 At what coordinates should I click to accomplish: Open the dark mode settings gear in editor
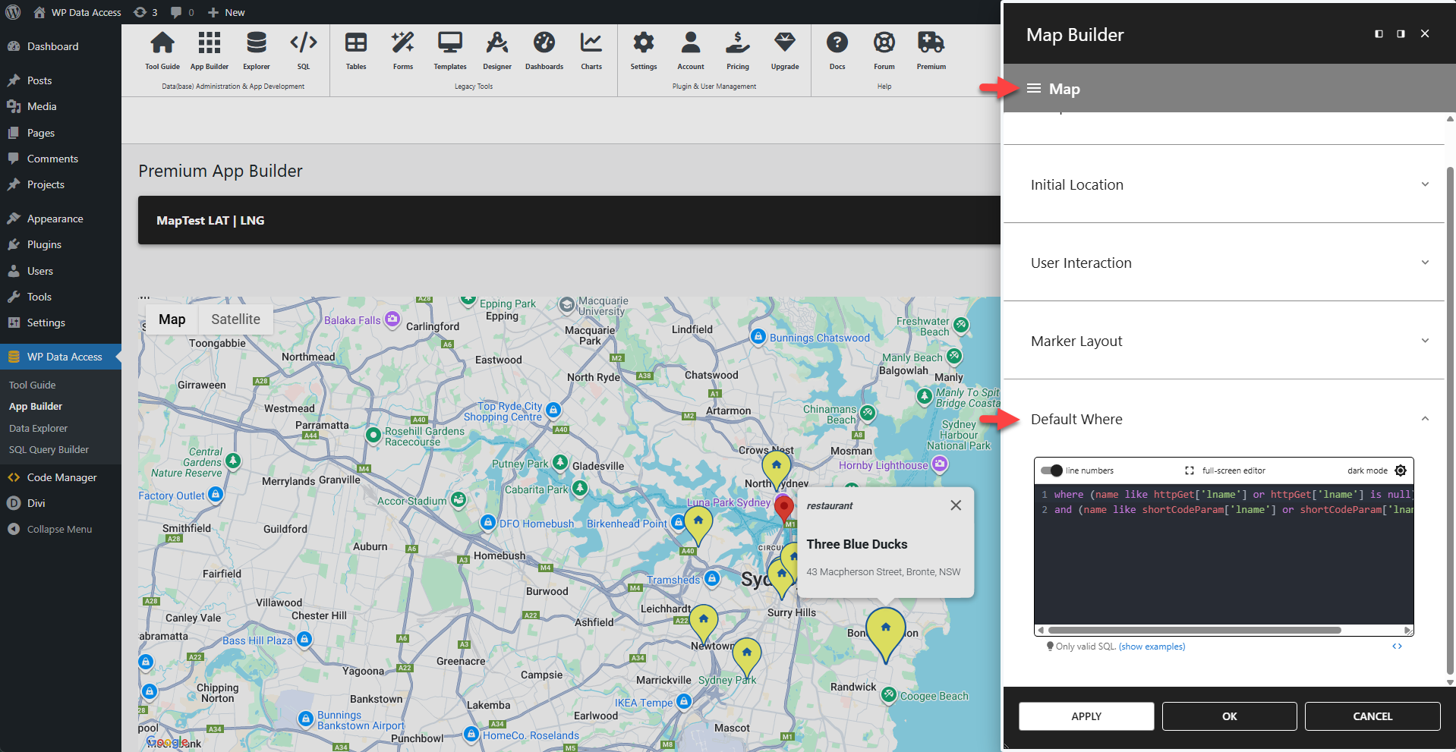1401,470
